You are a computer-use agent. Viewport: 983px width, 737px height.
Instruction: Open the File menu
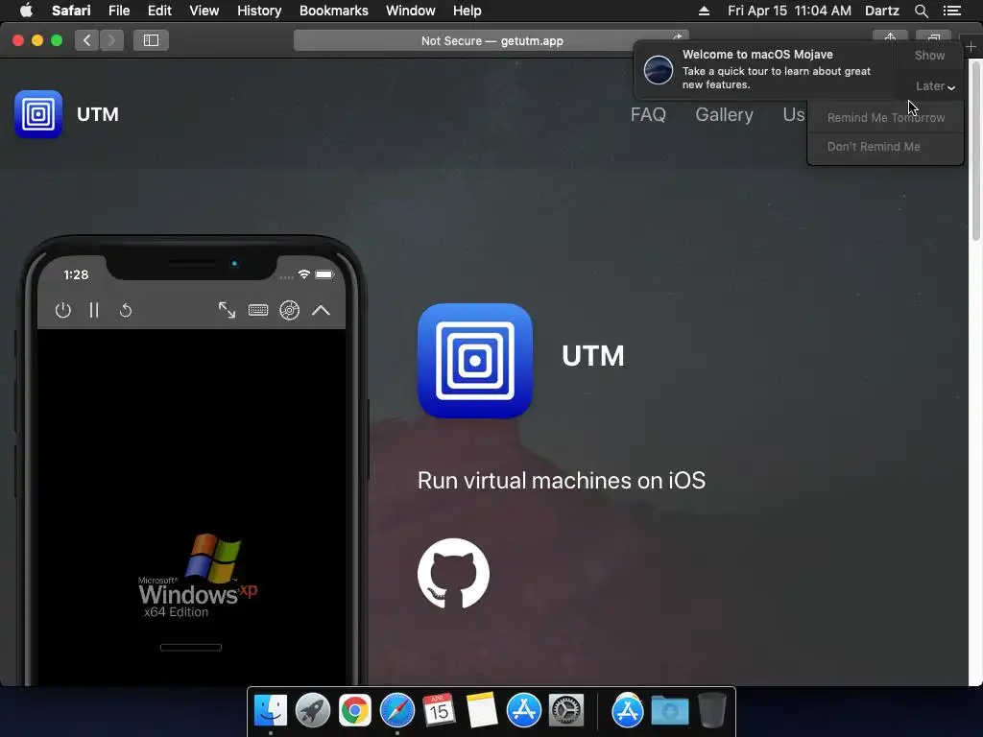(118, 11)
